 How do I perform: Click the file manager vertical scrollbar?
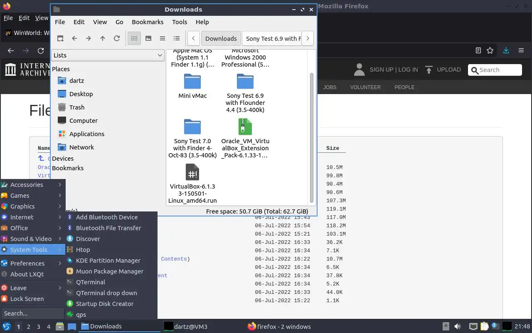coord(312,137)
